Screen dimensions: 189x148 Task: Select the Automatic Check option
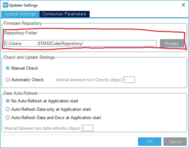coord(25,80)
